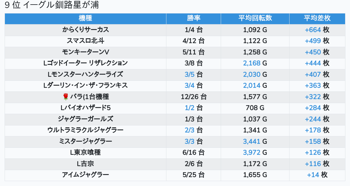Click average difference +14 枚
This screenshot has height=186, width=350.
[x=317, y=175]
